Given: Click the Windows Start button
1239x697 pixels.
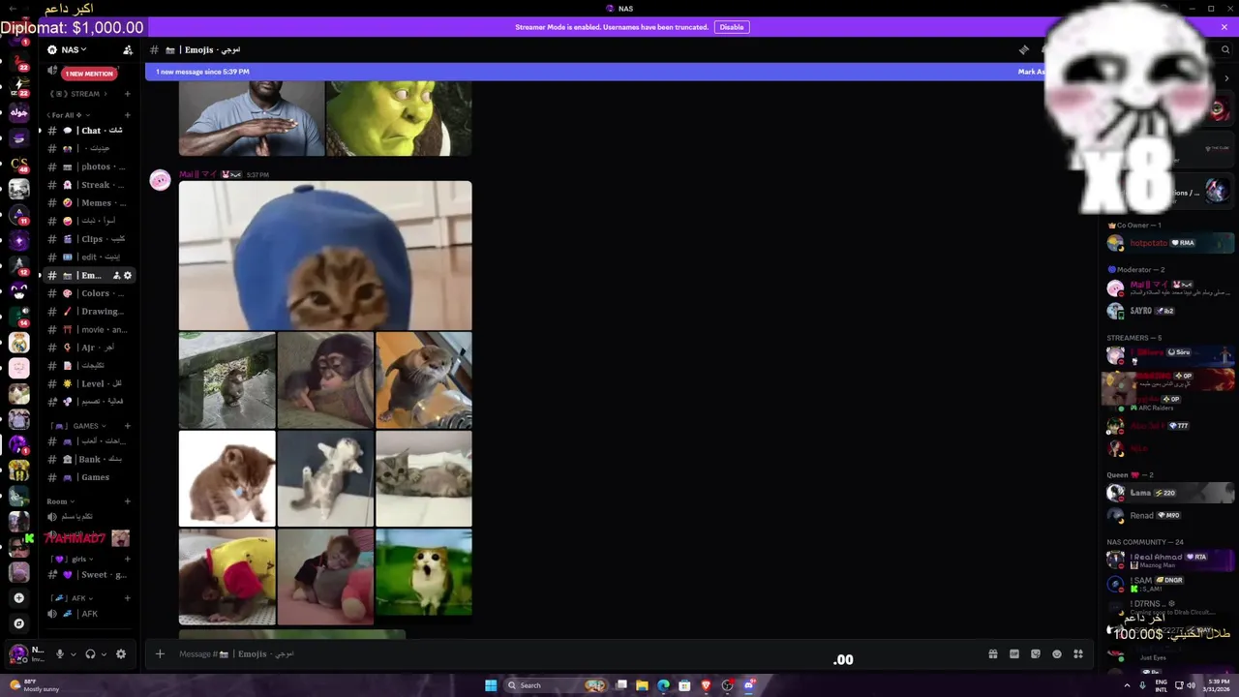Looking at the screenshot, I should tap(491, 685).
